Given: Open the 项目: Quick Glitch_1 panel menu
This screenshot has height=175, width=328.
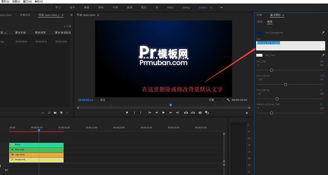Looking at the screenshot, I should pos(63,15).
